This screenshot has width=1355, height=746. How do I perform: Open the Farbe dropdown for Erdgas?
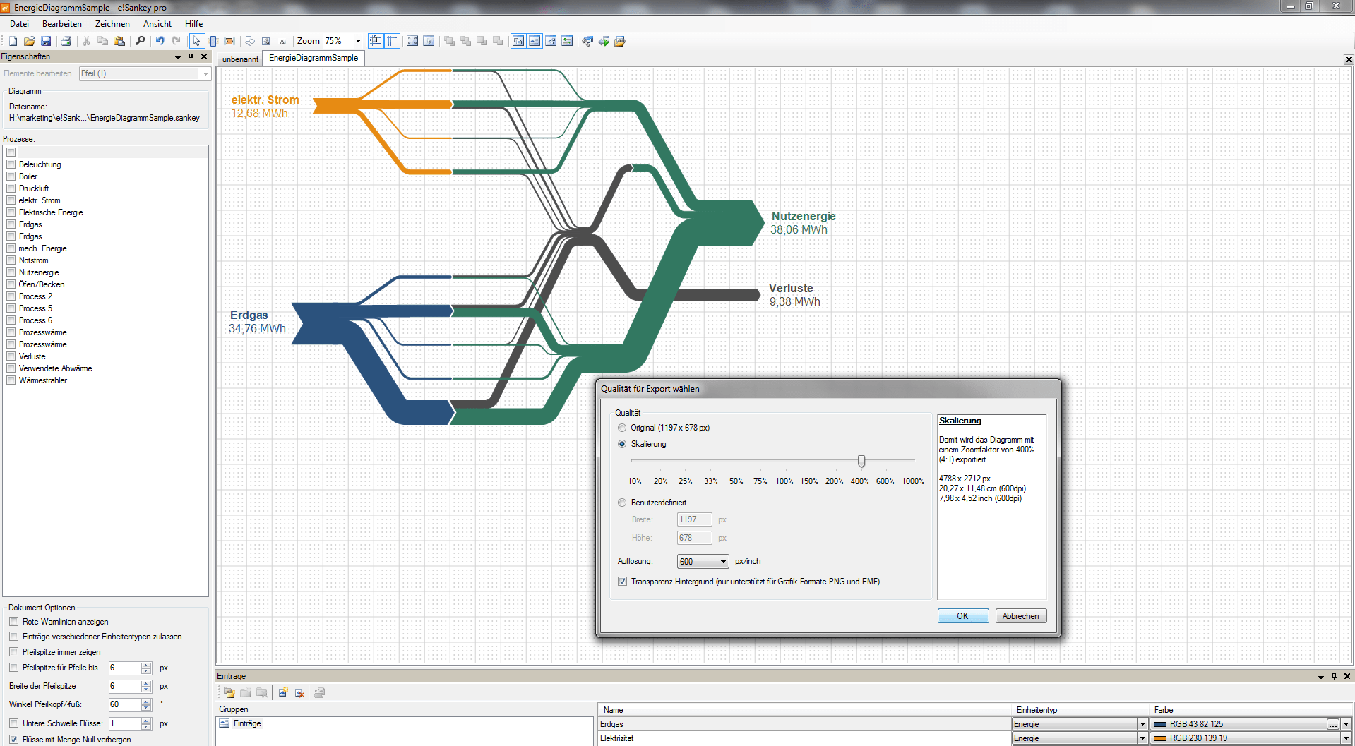[1347, 724]
